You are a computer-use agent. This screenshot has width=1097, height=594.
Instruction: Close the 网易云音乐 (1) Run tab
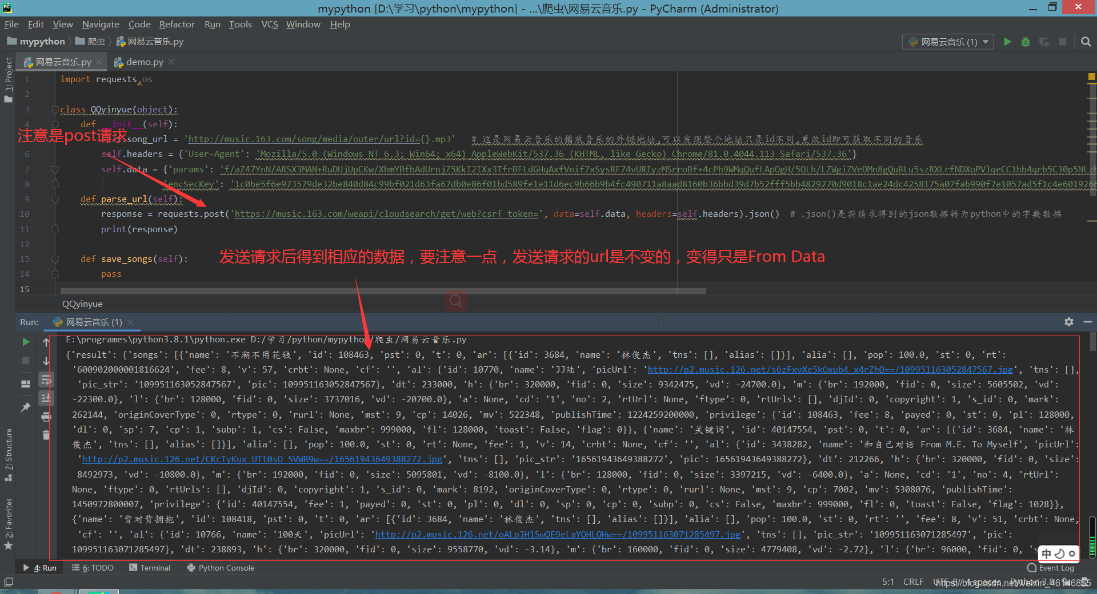point(130,322)
